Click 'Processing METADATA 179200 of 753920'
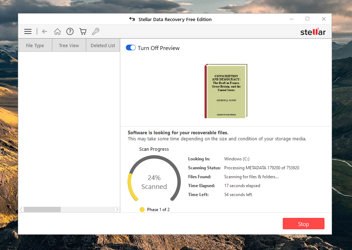The height and width of the screenshot is (250, 352). tap(262, 168)
